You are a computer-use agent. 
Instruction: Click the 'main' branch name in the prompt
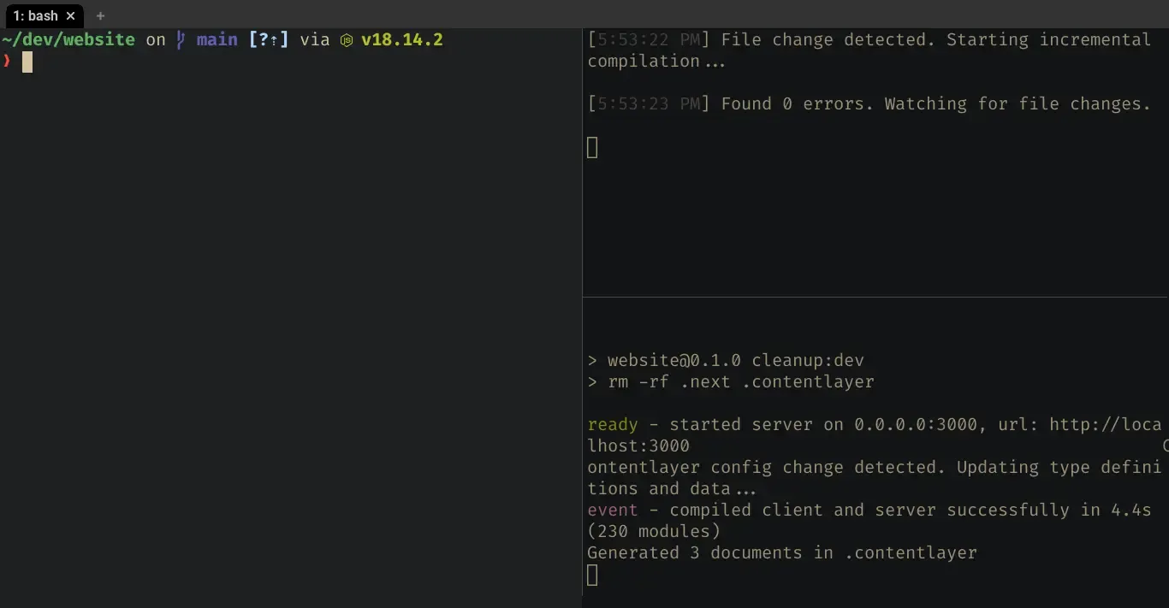tap(217, 39)
